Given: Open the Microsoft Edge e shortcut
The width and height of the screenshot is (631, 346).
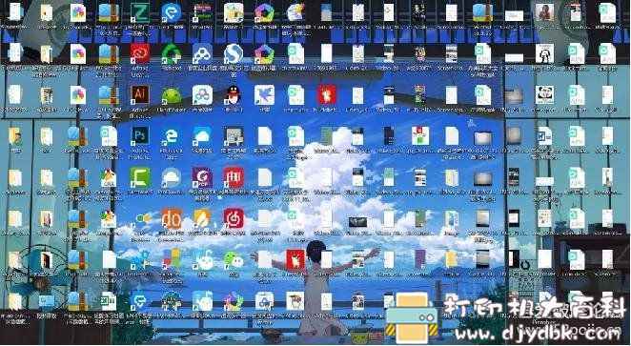Looking at the screenshot, I should pos(172,137).
